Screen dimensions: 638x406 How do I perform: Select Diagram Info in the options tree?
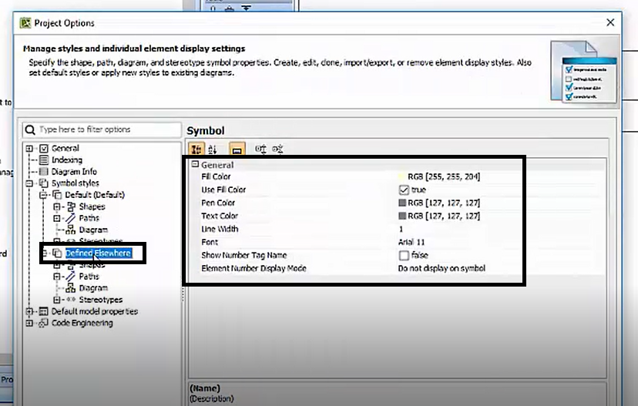74,171
